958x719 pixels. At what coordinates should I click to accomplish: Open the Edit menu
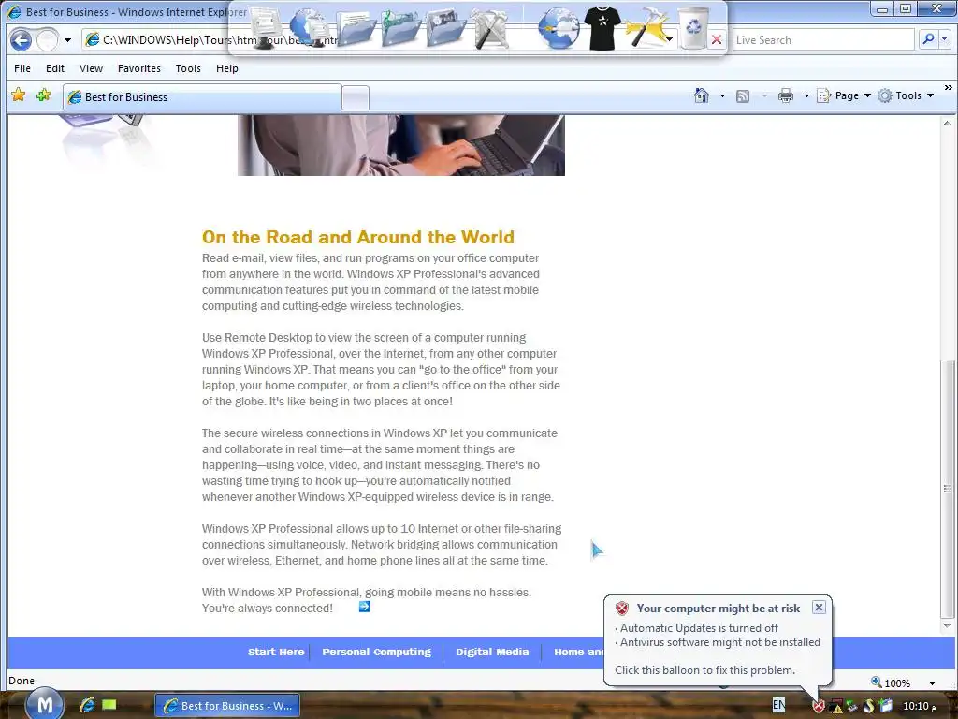[x=55, y=68]
